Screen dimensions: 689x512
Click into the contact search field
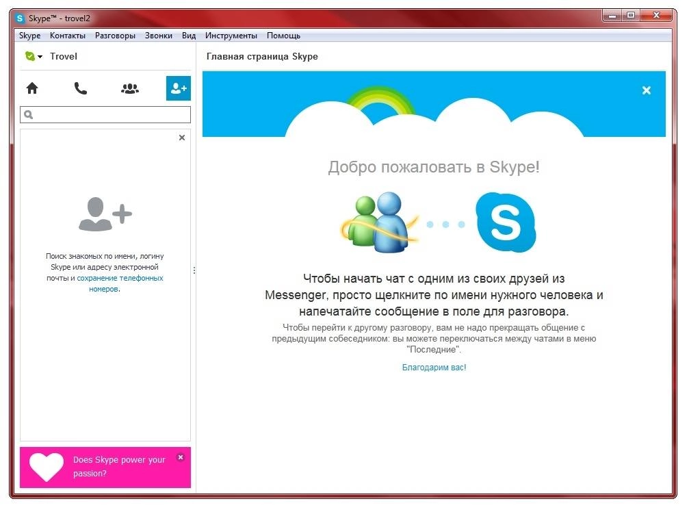click(105, 115)
